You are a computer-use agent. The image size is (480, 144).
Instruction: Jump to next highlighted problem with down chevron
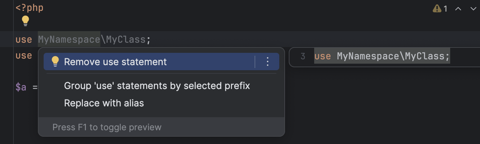(473, 9)
